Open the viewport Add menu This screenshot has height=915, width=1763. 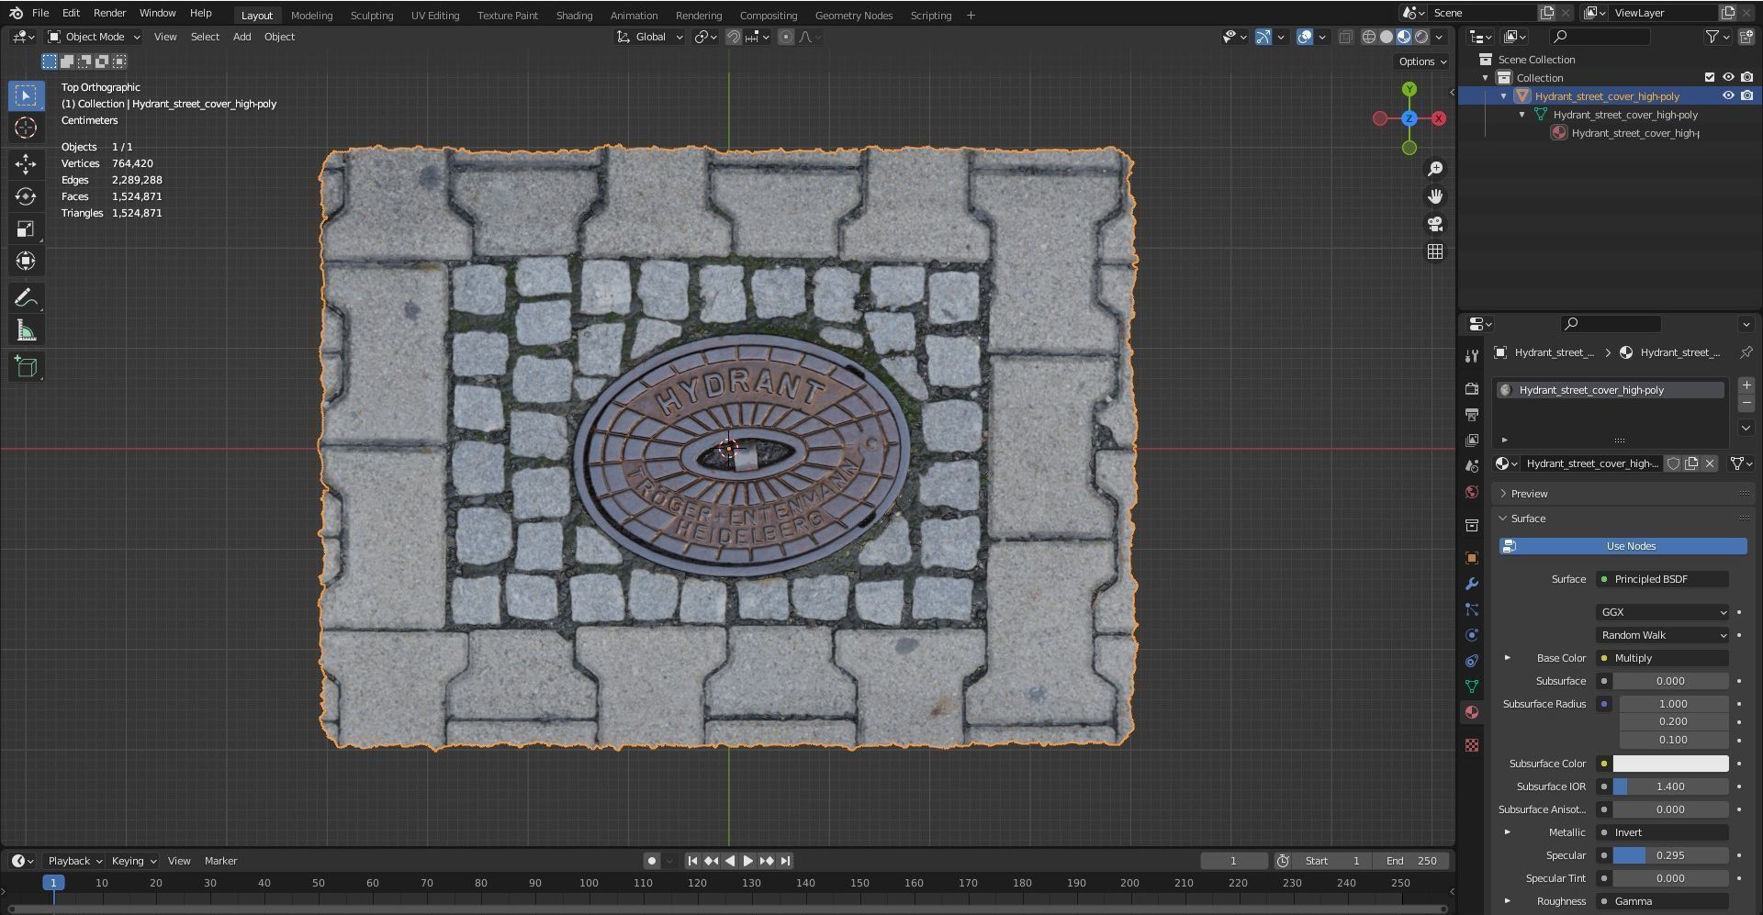tap(241, 37)
